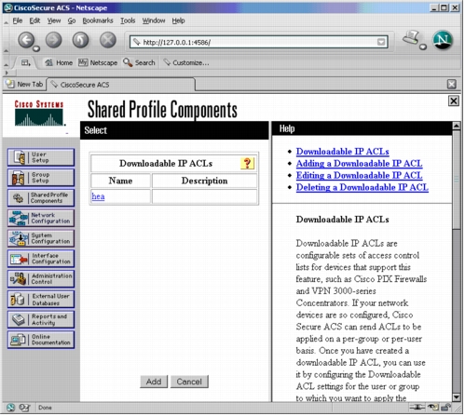Open Editing a Downloadable IP ACL link
The image size is (465, 416).
pyautogui.click(x=359, y=176)
